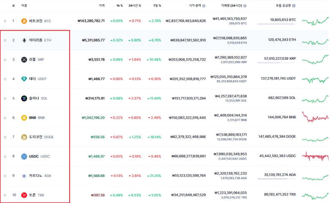Screen dimensions: 334x203
Task: Star USDC to add to watchlist
Action: (x=5, y=157)
